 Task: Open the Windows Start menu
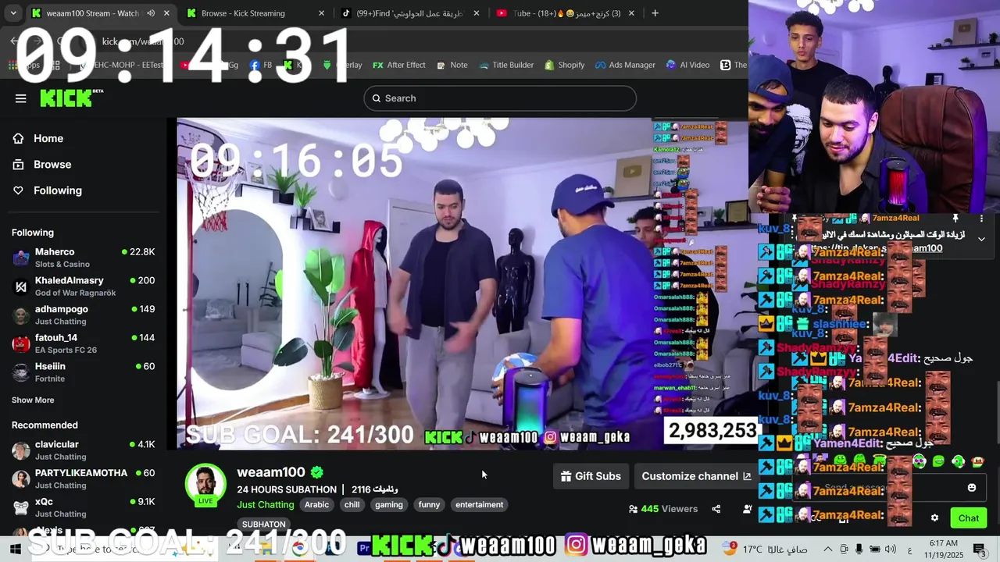(x=15, y=549)
